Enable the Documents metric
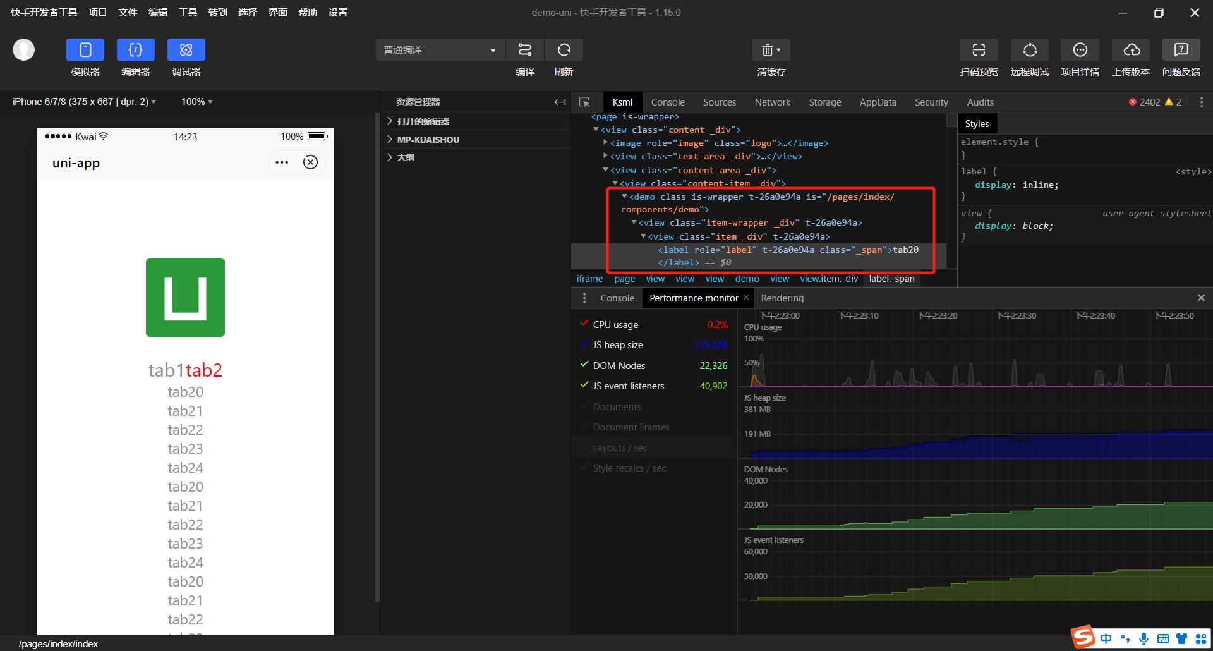 [584, 406]
